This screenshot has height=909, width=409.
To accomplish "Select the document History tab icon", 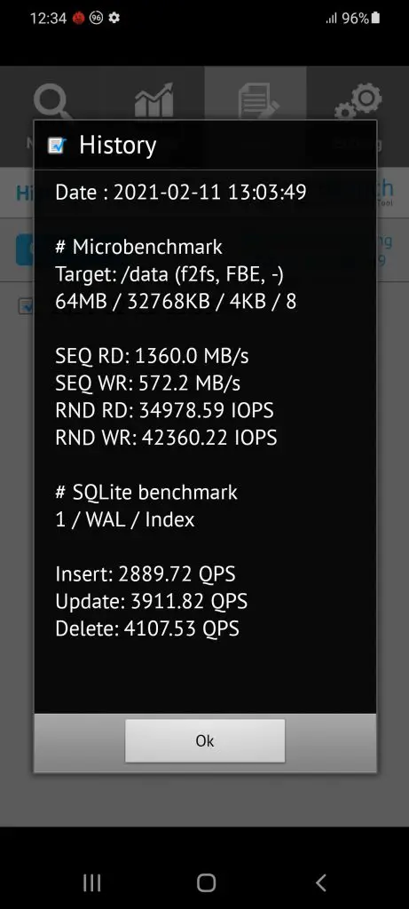I will point(256,102).
